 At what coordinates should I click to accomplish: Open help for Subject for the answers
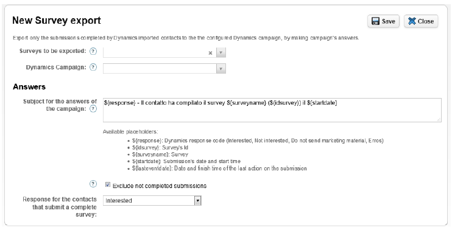(x=93, y=109)
